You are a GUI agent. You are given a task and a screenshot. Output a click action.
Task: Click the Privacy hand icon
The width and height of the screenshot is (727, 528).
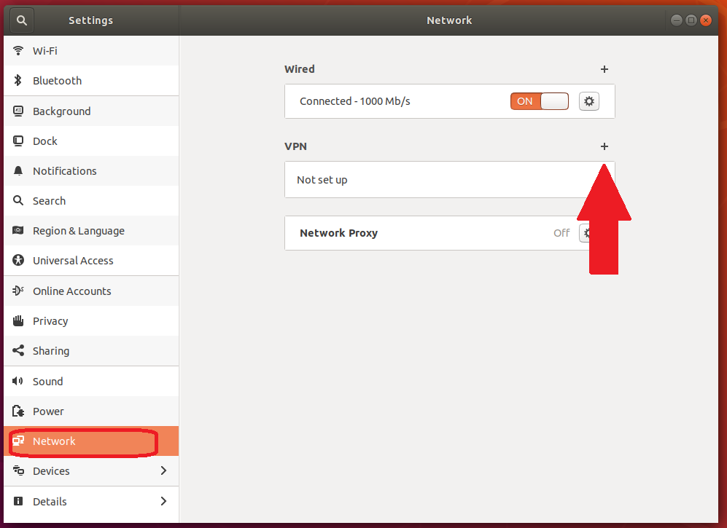pos(19,321)
